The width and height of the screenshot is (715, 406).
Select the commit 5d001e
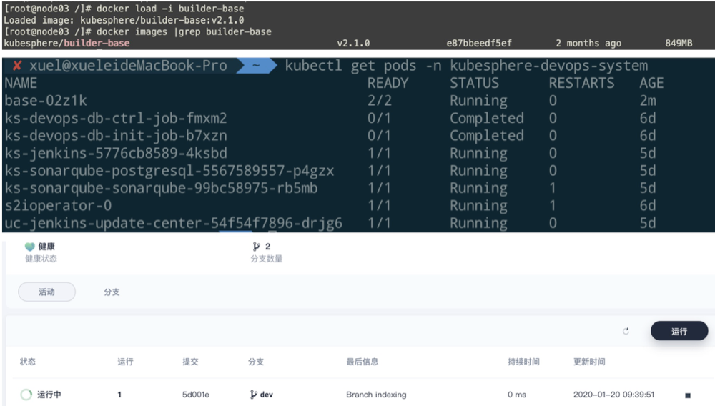click(196, 395)
